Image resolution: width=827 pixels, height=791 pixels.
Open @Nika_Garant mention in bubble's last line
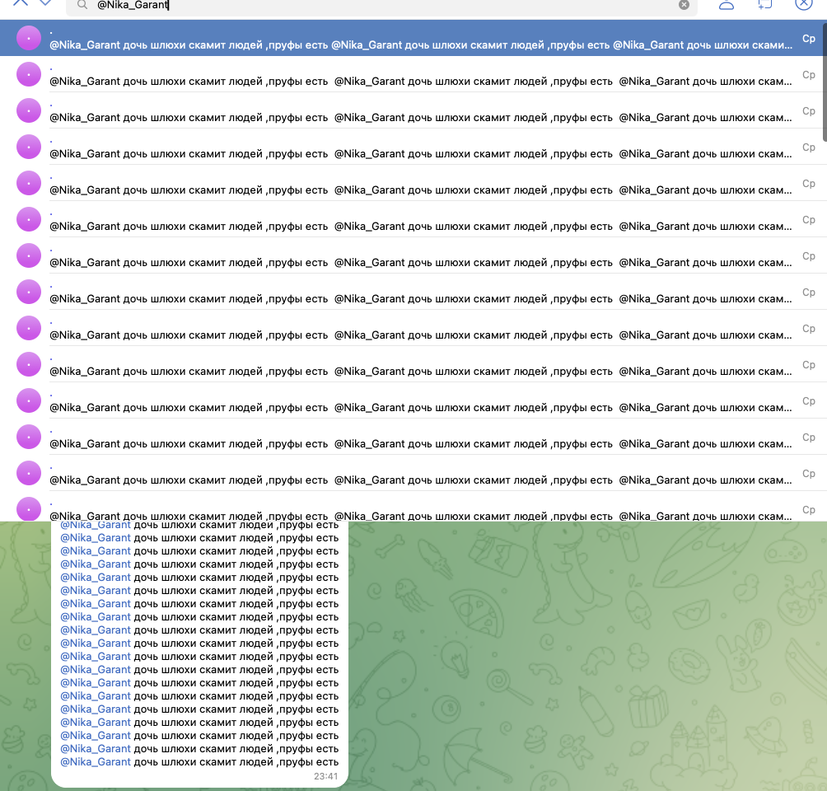click(96, 762)
